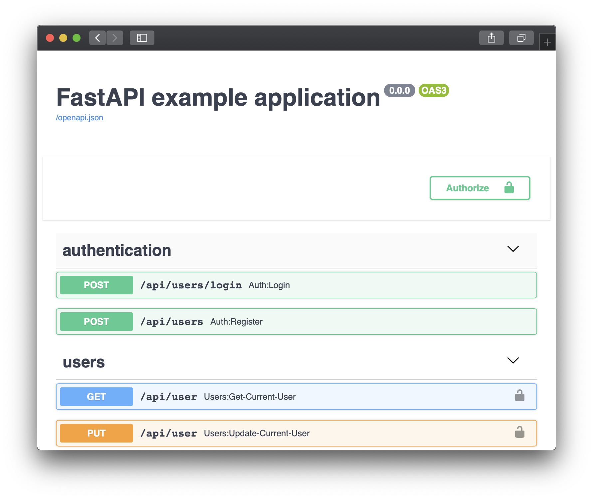Click the lock icon on PUT /api/user
The height and width of the screenshot is (499, 593).
click(520, 432)
